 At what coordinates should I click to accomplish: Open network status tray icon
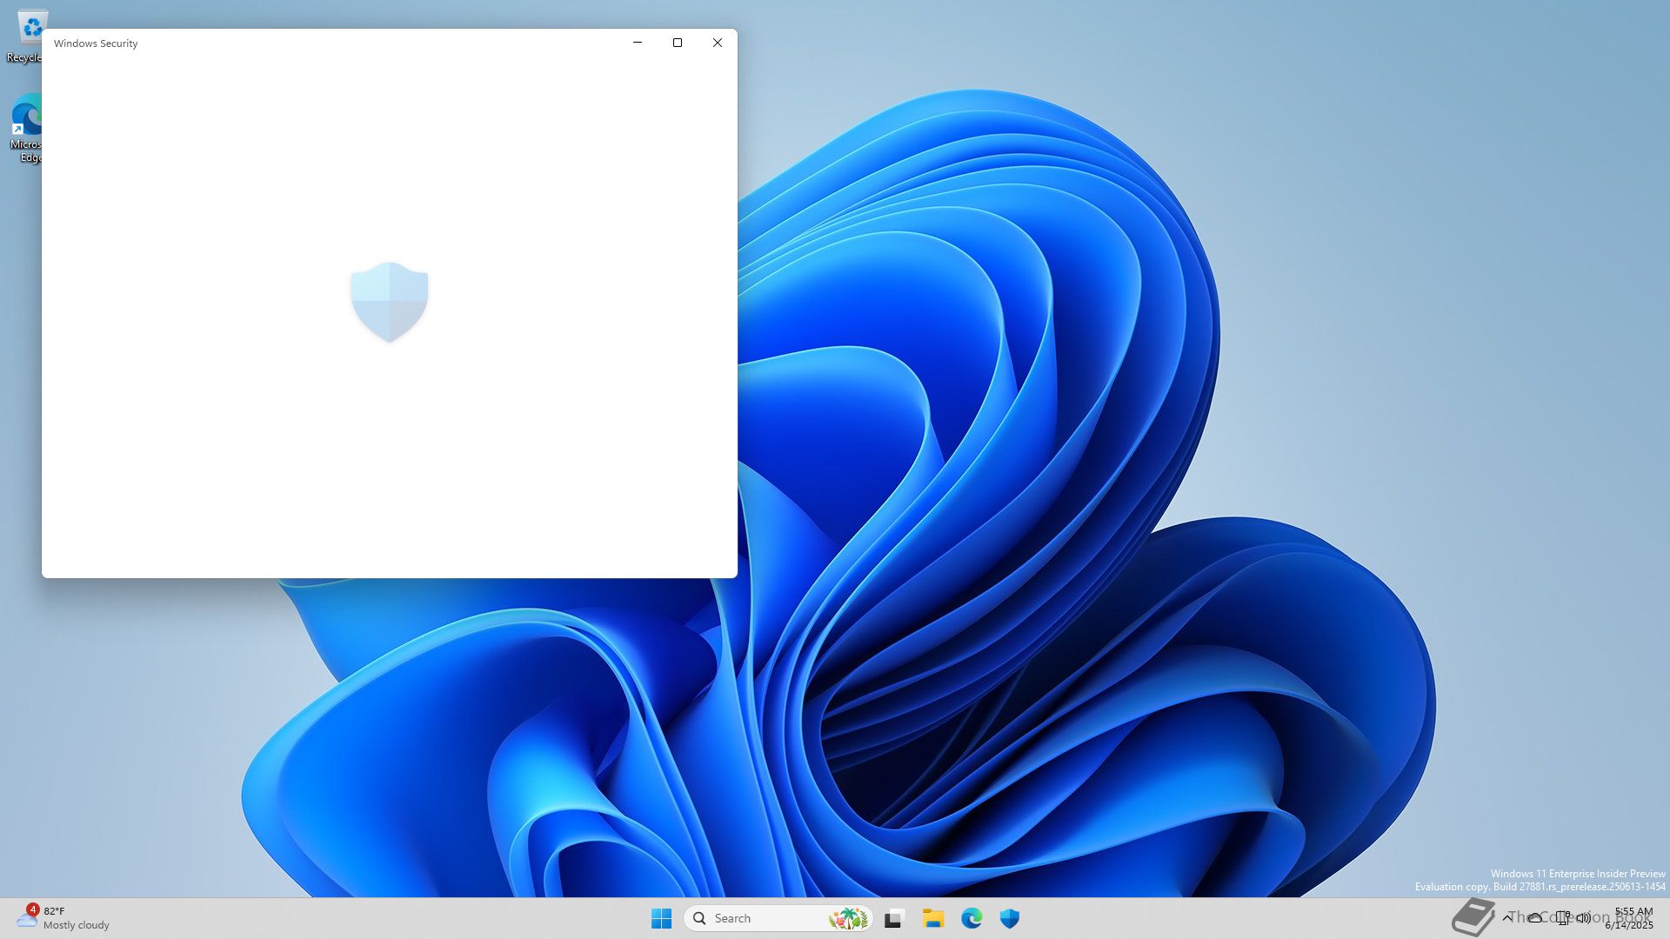click(x=1563, y=917)
